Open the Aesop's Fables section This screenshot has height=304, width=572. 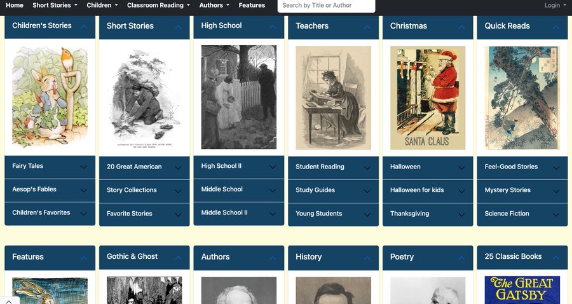click(50, 190)
